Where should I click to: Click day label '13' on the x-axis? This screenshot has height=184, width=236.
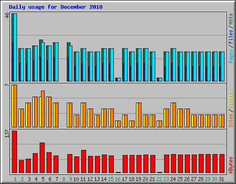97,179
